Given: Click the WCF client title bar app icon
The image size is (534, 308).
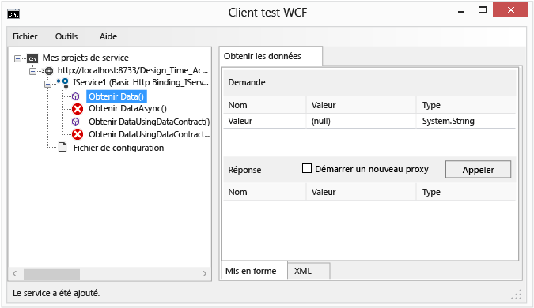Looking at the screenshot, I should (13, 14).
